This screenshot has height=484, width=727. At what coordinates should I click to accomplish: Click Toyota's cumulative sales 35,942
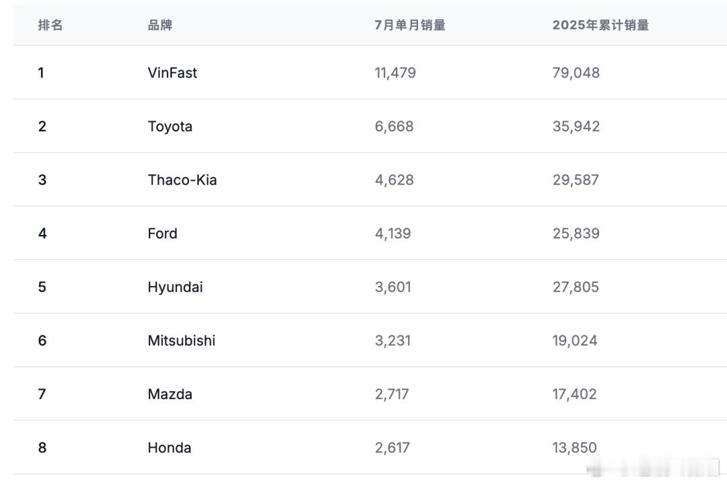click(576, 127)
